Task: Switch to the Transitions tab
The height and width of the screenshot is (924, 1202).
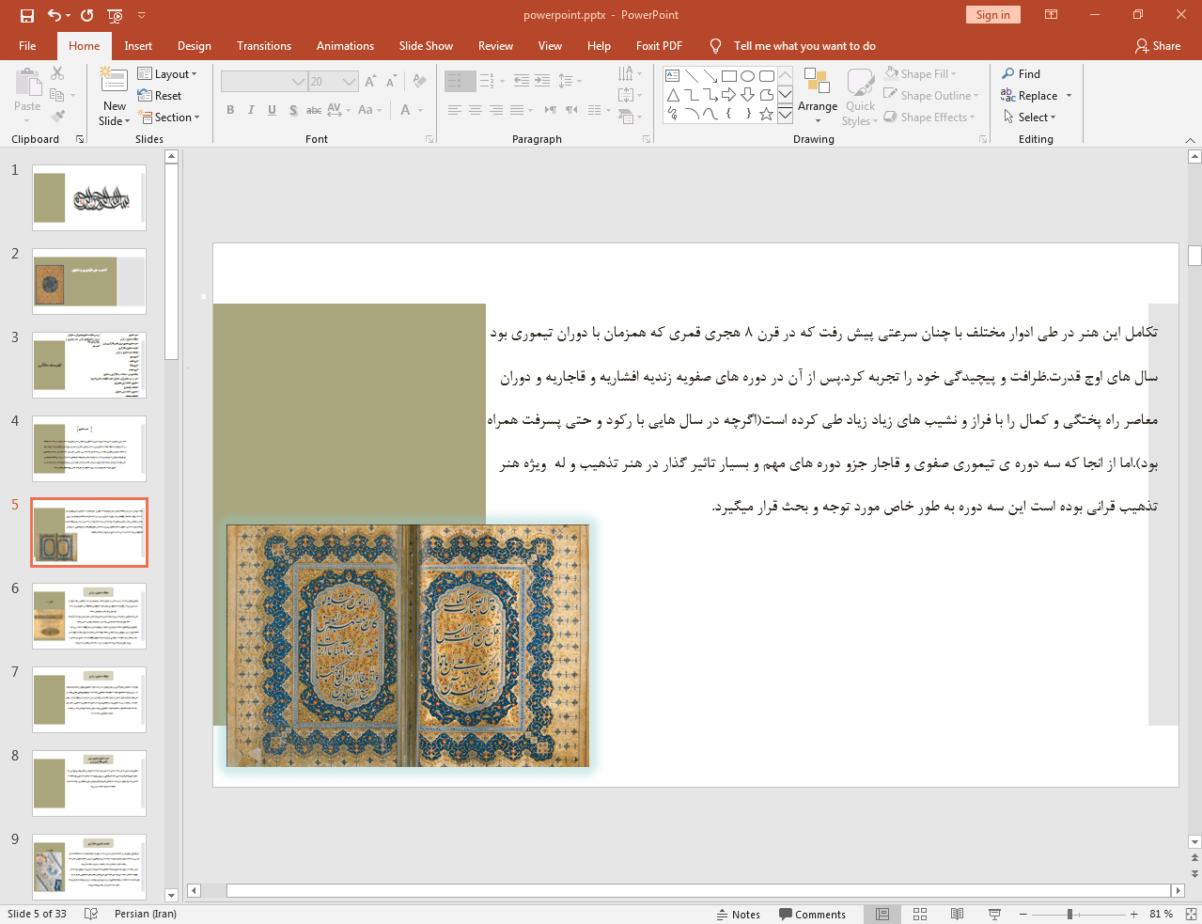Action: click(x=264, y=46)
